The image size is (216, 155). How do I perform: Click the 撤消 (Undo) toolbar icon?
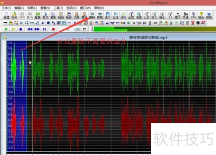tap(30, 15)
